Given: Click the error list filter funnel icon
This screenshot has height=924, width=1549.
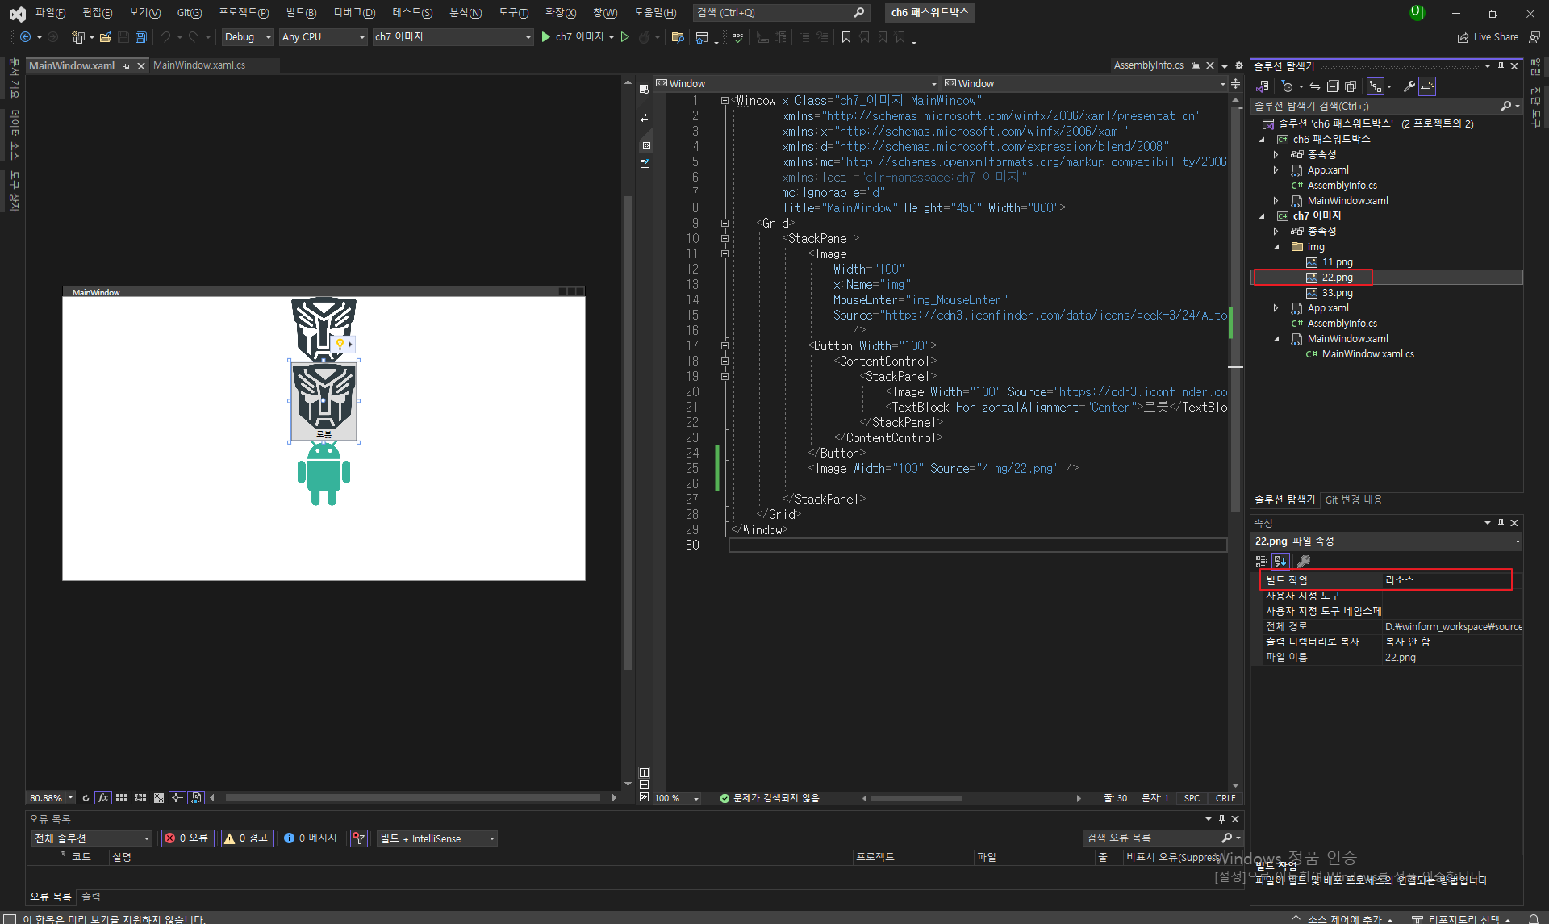Looking at the screenshot, I should 359,839.
